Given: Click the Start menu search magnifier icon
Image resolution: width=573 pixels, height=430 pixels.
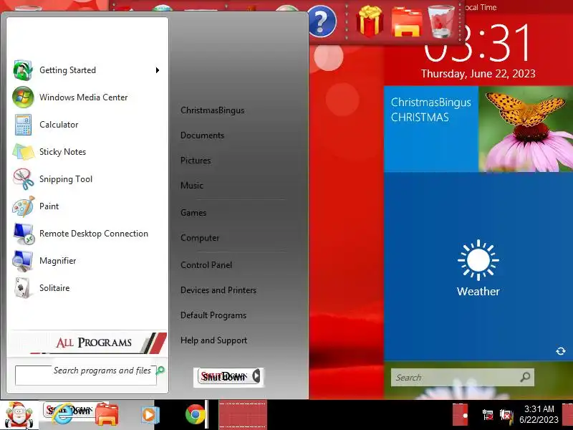Looking at the screenshot, I should [x=160, y=371].
